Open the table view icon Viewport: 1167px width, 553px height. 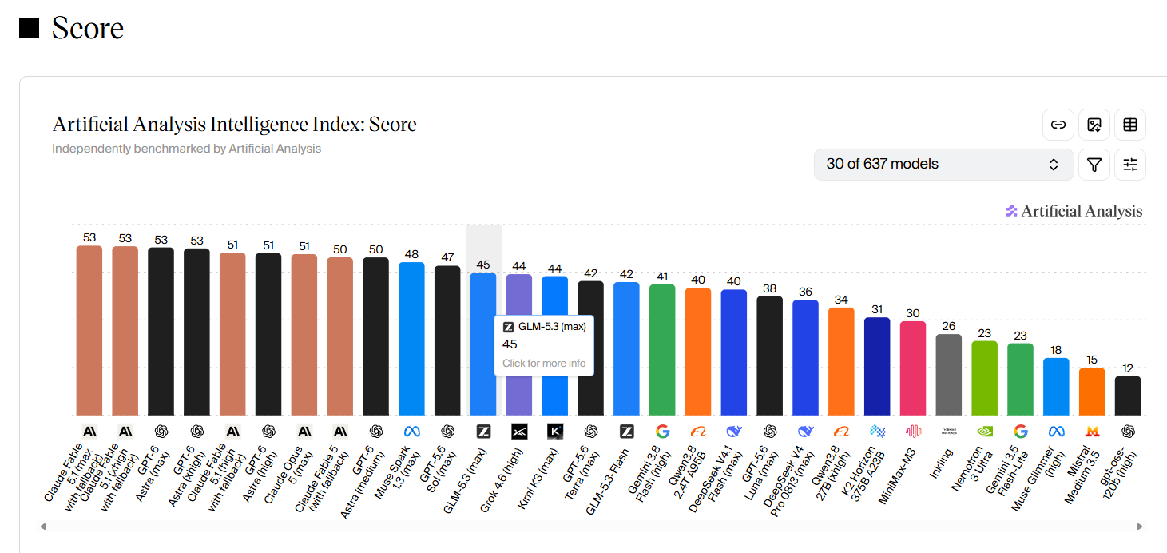(1130, 125)
